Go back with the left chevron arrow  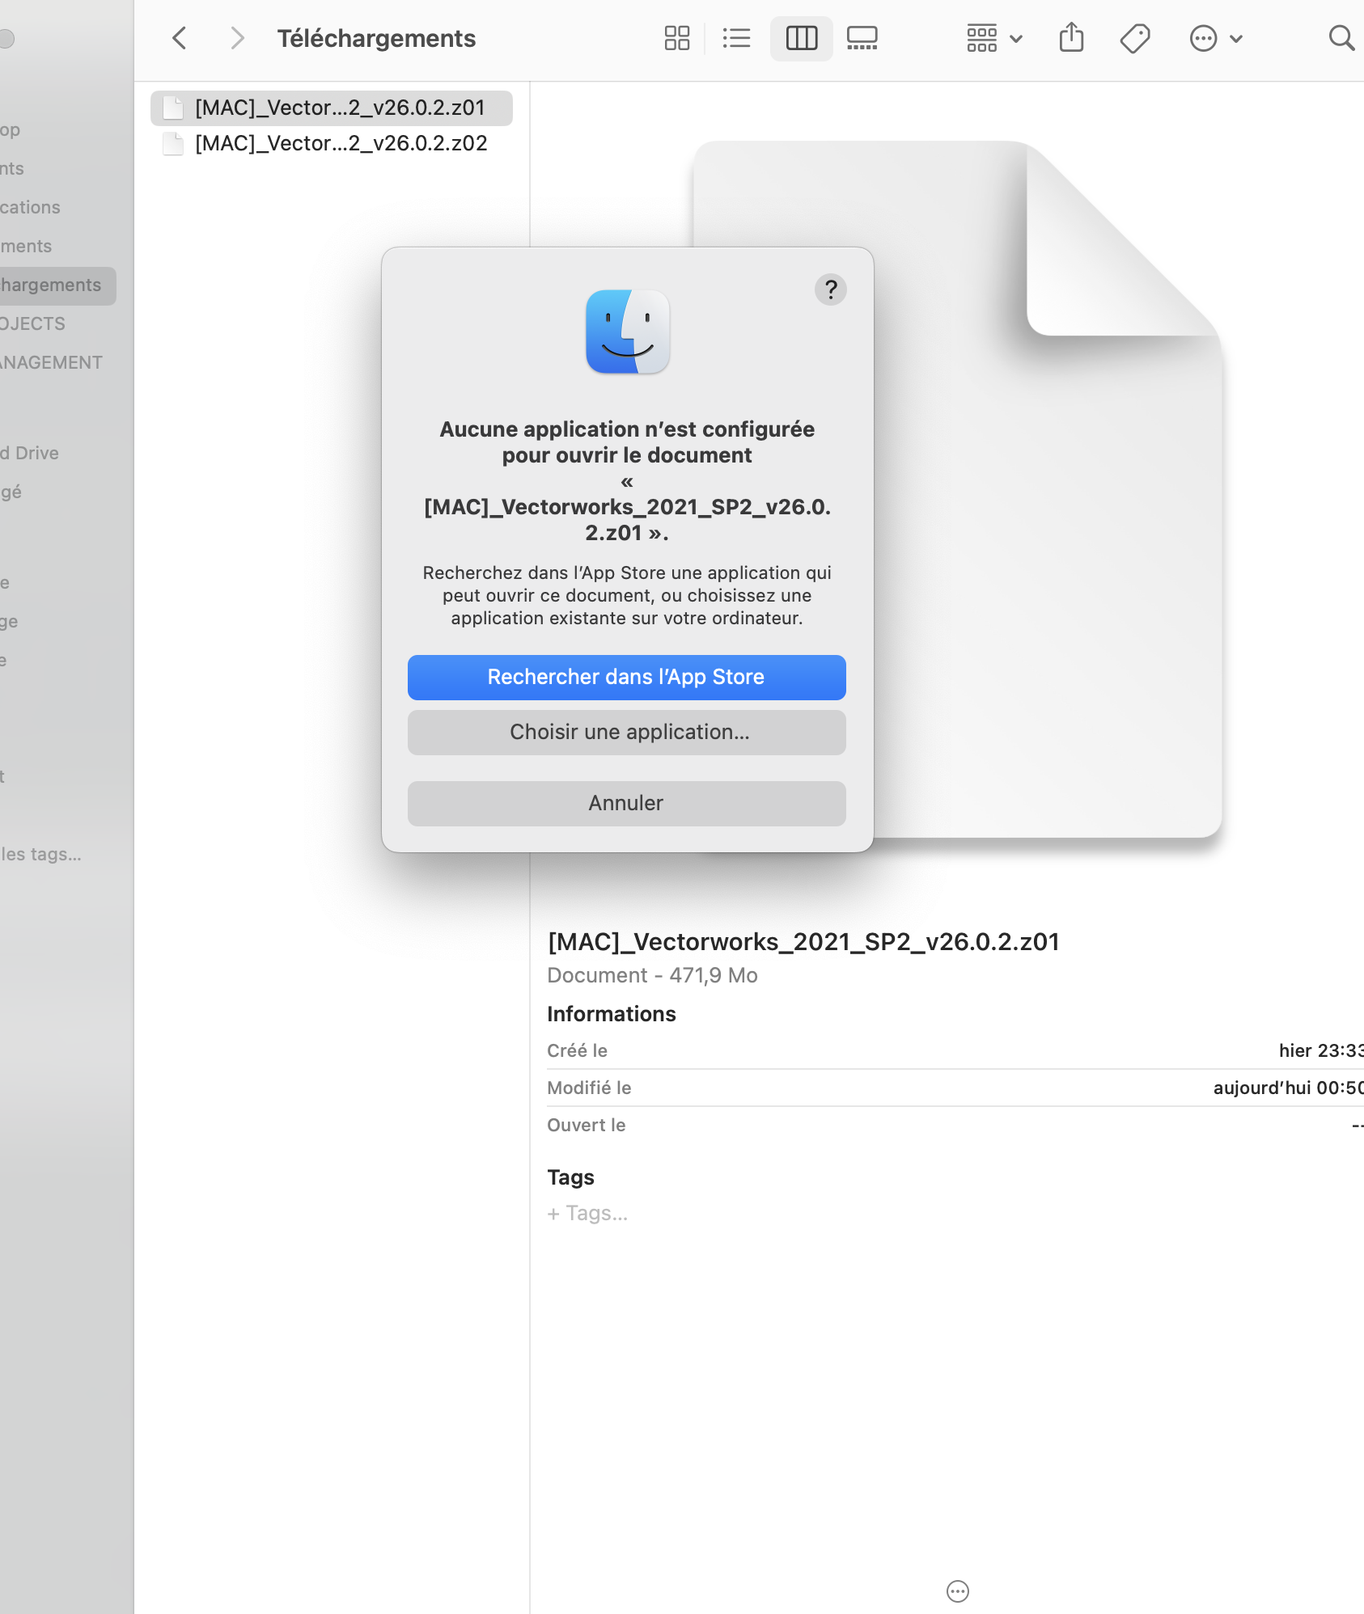(x=180, y=38)
